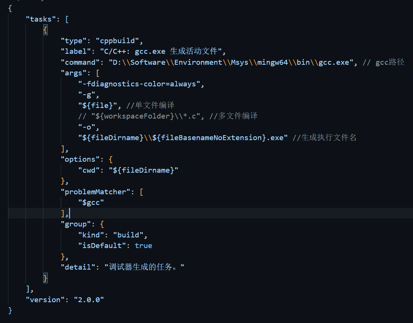This screenshot has width=413, height=323.
Task: Click the highlighted closing brace of task object
Action: (45, 278)
